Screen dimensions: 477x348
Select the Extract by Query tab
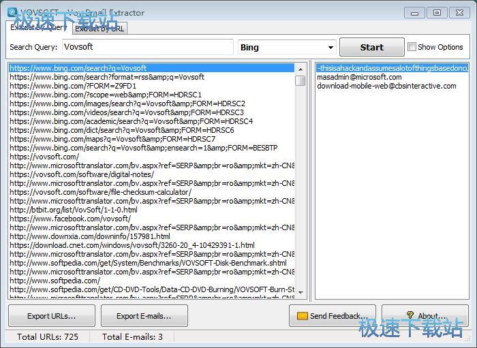[x=39, y=27]
